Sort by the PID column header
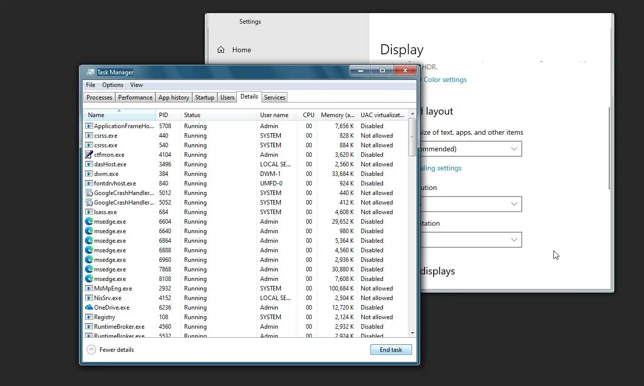The height and width of the screenshot is (386, 644). click(169, 115)
